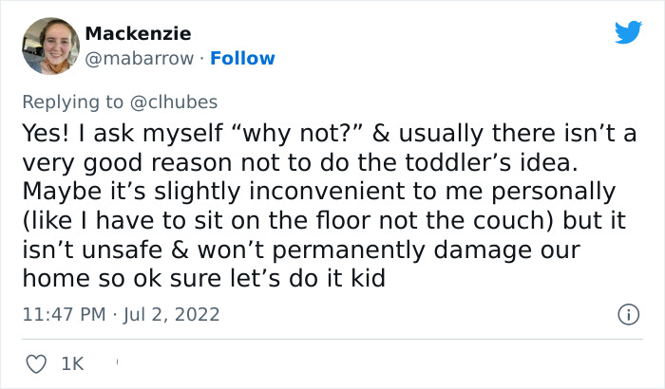Open the tweet info circle icon
Screen dimensions: 665x389
click(x=627, y=313)
